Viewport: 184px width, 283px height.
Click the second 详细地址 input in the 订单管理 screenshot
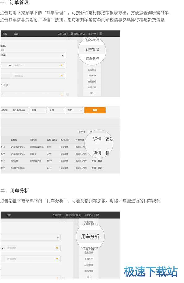pyautogui.click(x=38, y=76)
